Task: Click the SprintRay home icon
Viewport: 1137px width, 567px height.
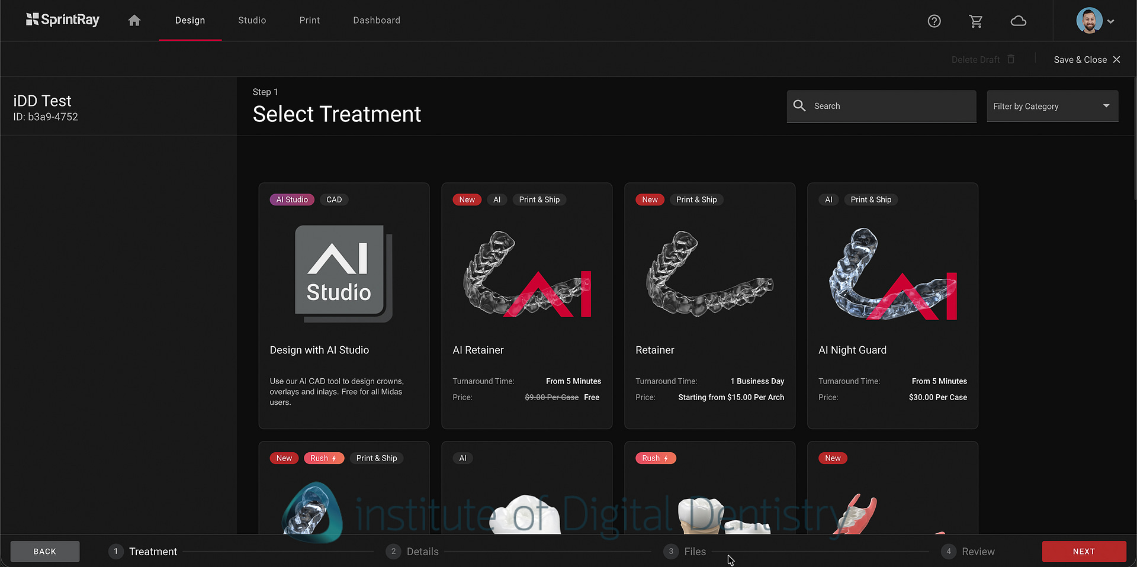Action: (x=134, y=20)
